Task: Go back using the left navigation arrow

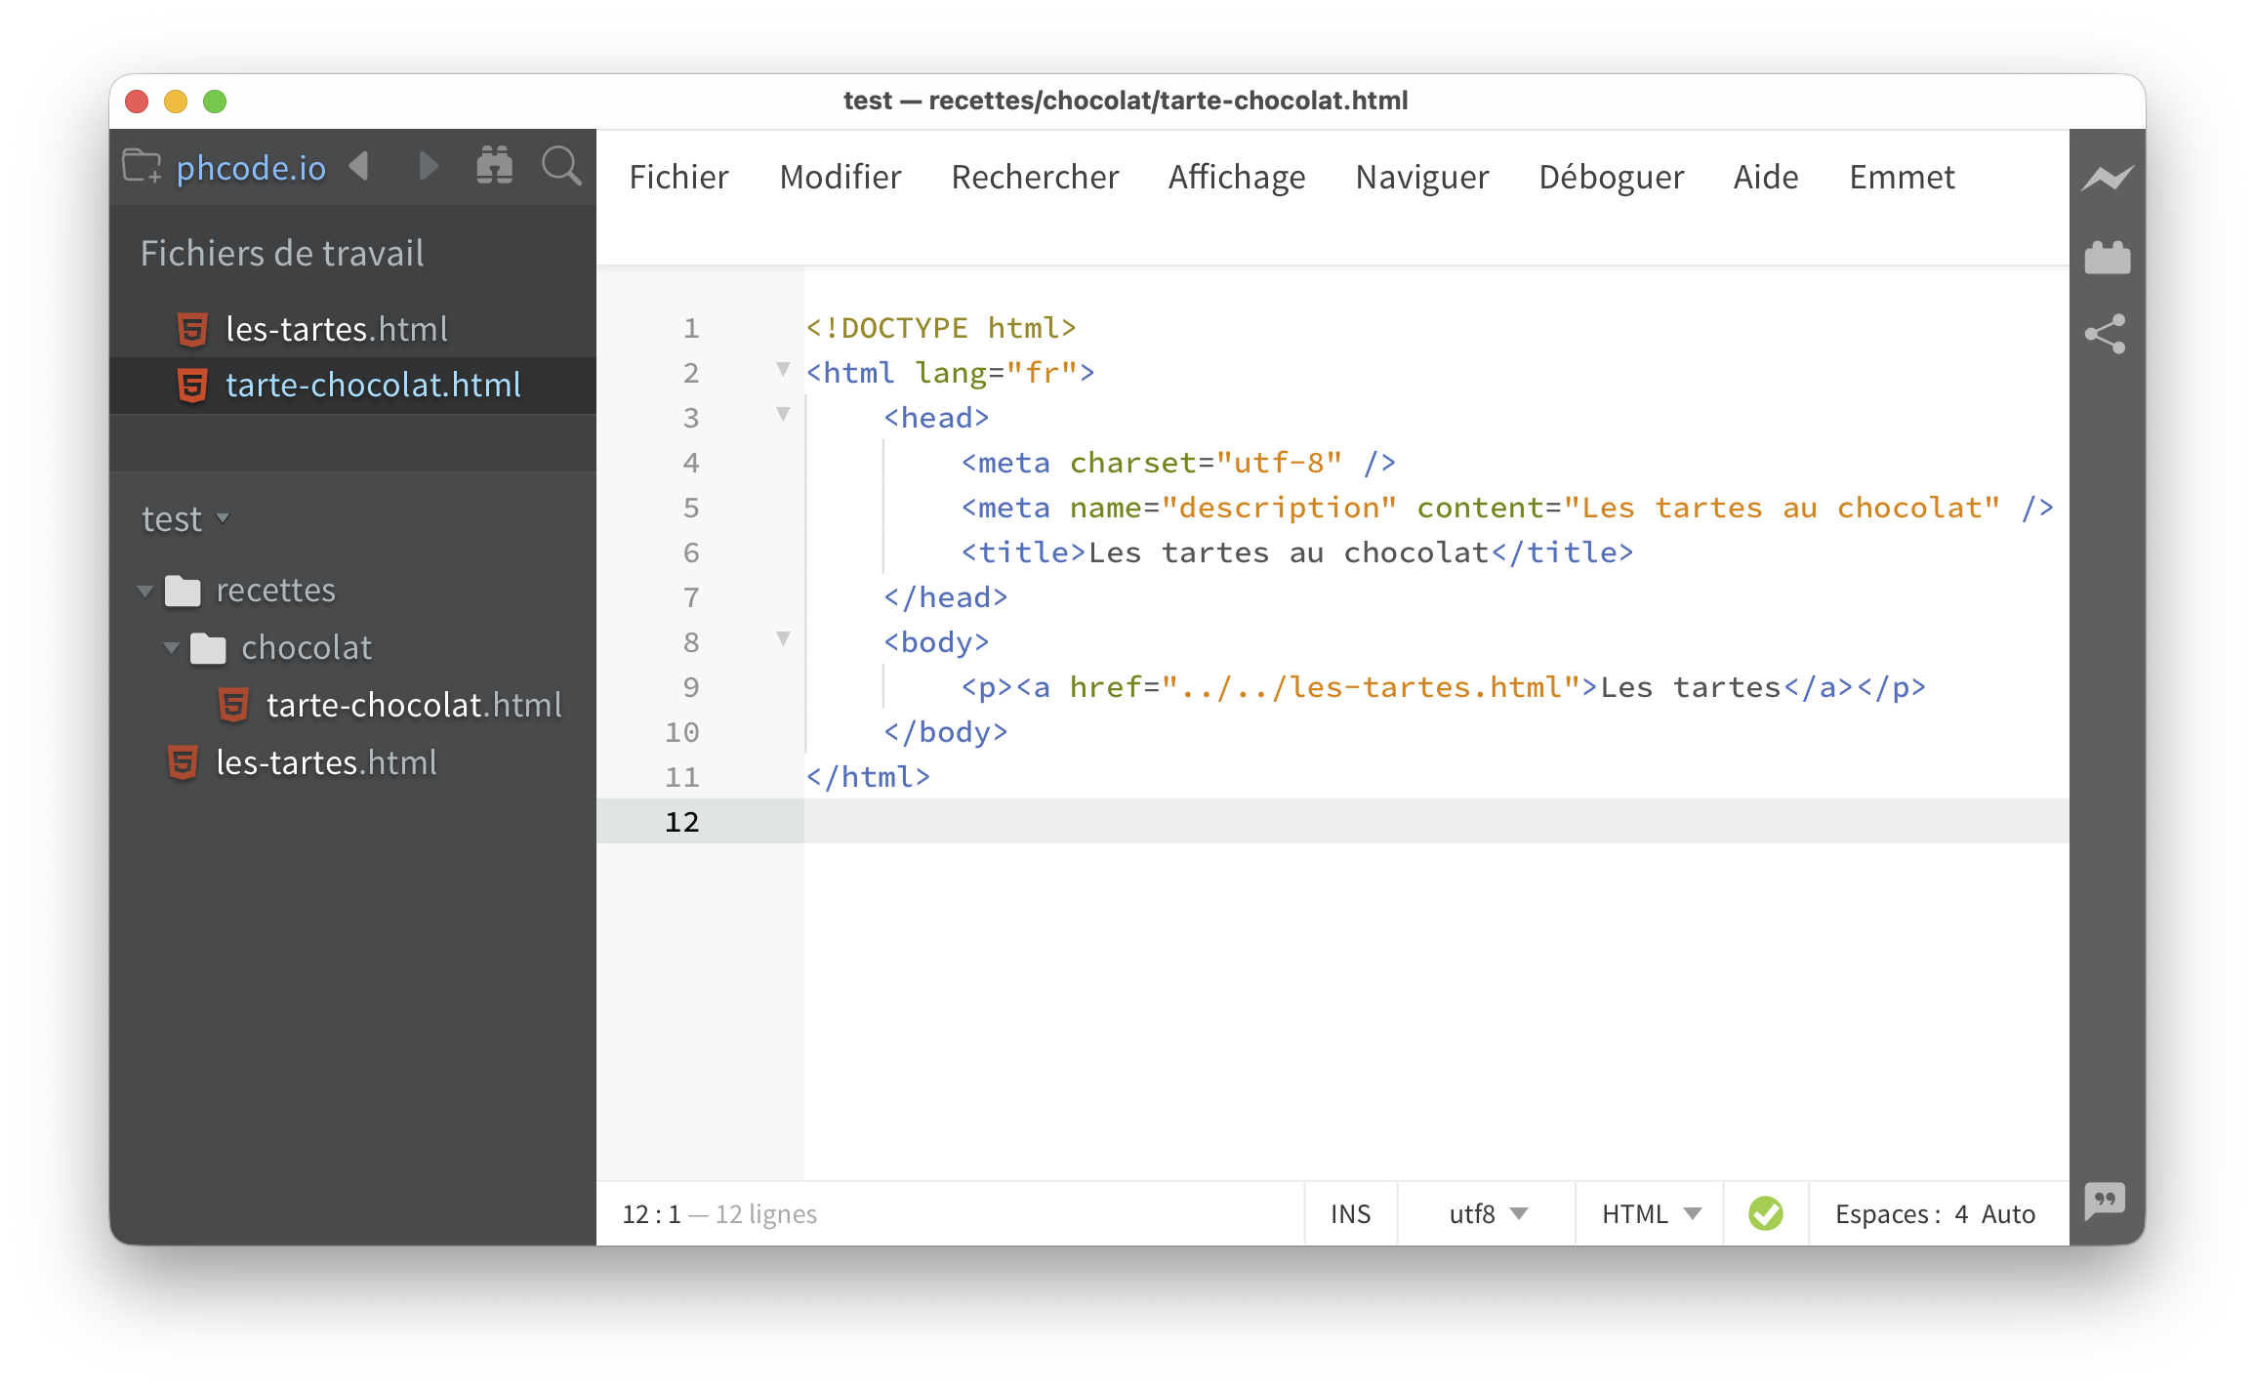Action: [x=360, y=166]
